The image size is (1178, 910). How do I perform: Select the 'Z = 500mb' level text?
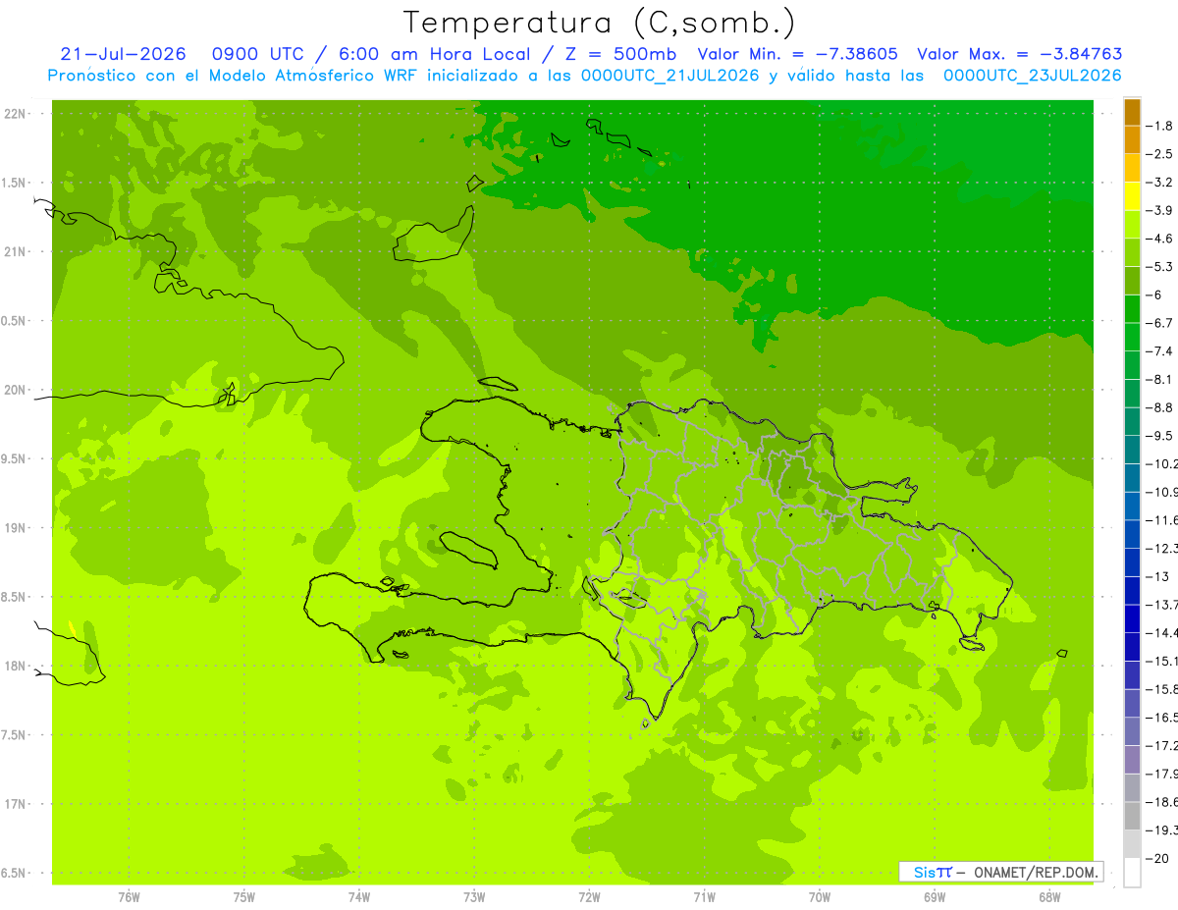click(617, 54)
